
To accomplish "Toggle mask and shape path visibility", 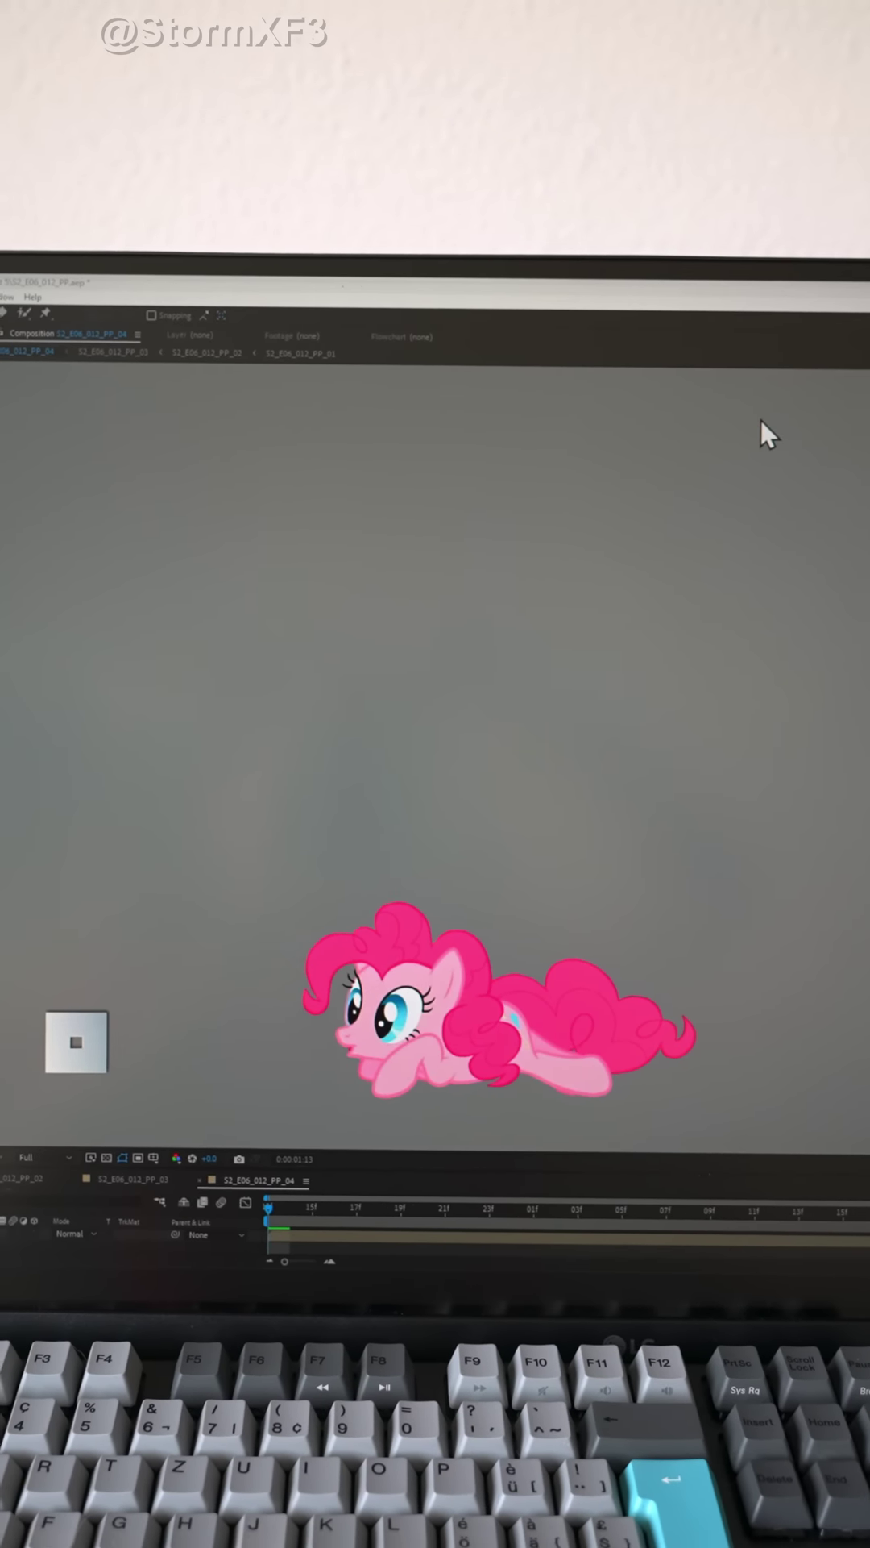I will tap(122, 1158).
